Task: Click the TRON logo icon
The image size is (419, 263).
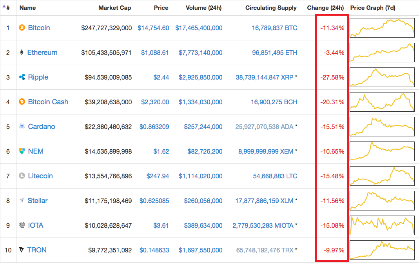Action: (x=22, y=250)
